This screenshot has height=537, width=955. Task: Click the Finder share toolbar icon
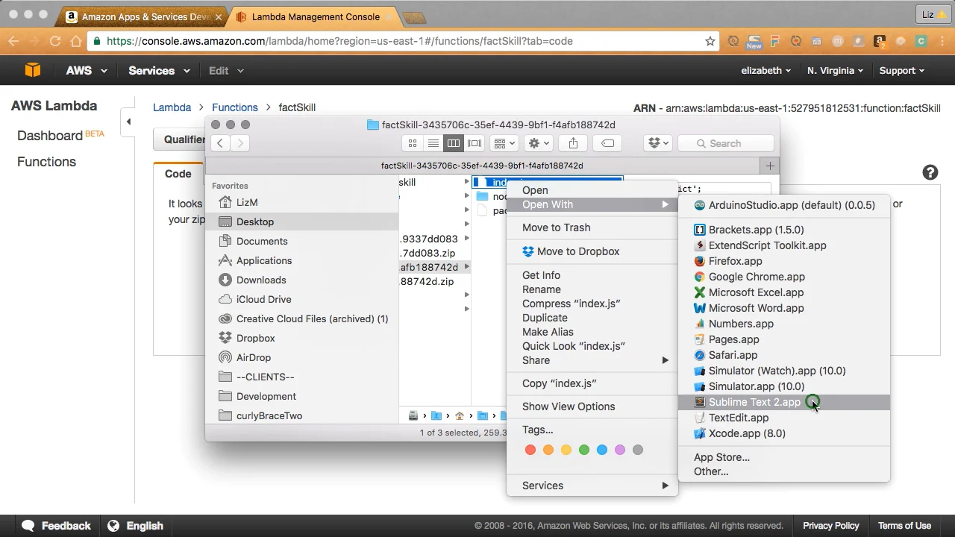click(x=573, y=143)
